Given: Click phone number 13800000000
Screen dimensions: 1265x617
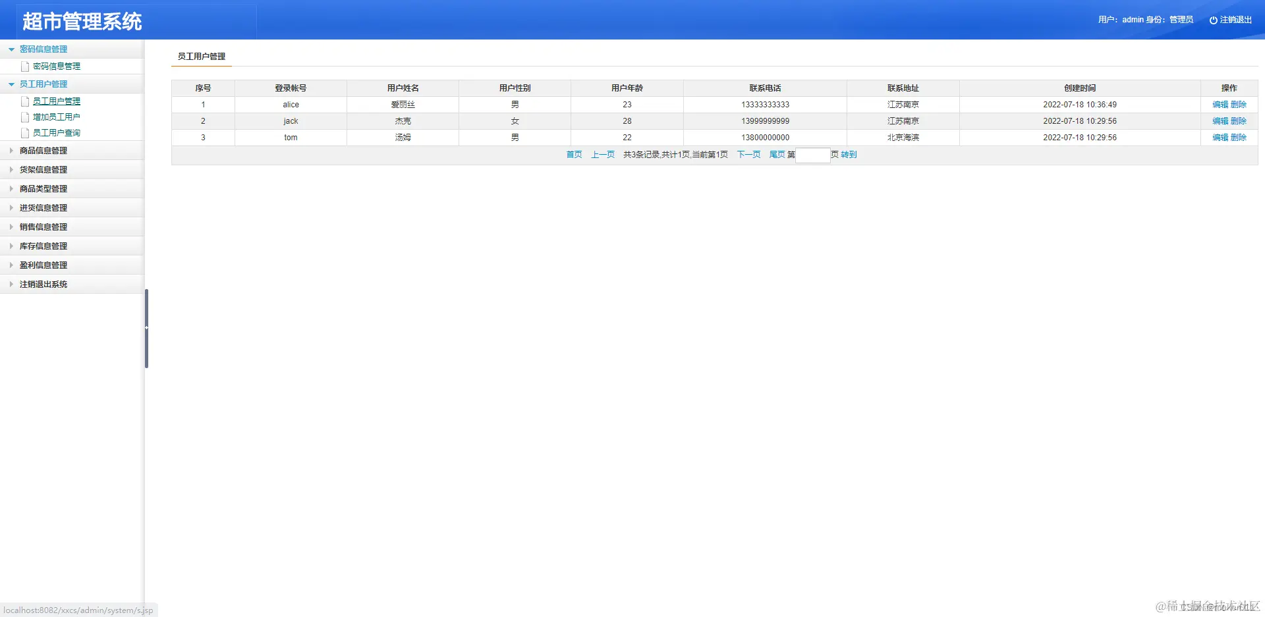Looking at the screenshot, I should 765,138.
